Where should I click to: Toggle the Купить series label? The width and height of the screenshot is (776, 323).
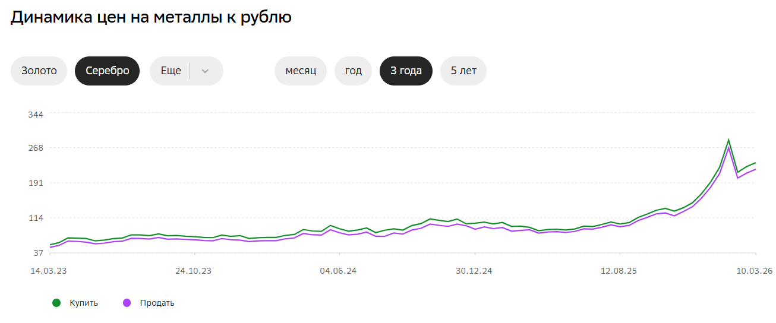click(x=84, y=303)
